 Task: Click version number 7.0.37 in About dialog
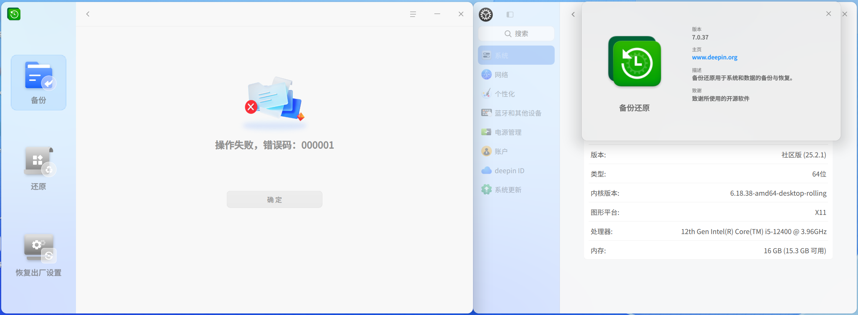pos(700,37)
